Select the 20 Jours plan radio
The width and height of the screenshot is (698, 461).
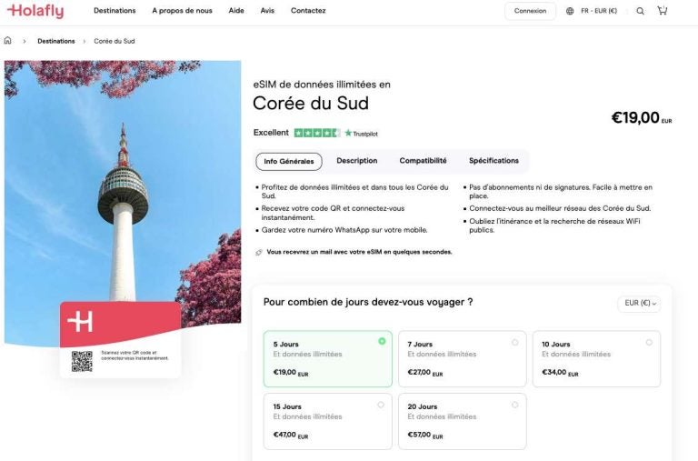click(515, 405)
